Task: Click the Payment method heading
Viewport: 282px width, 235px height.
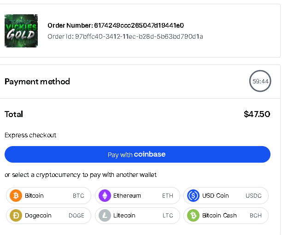Action: [x=37, y=82]
